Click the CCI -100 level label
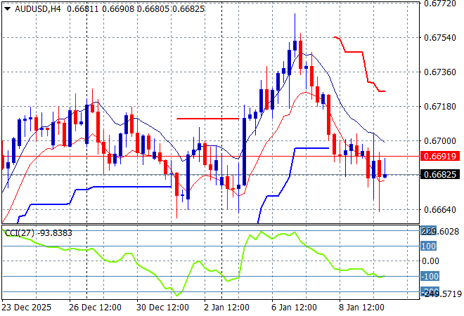464x316 pixels. click(429, 276)
